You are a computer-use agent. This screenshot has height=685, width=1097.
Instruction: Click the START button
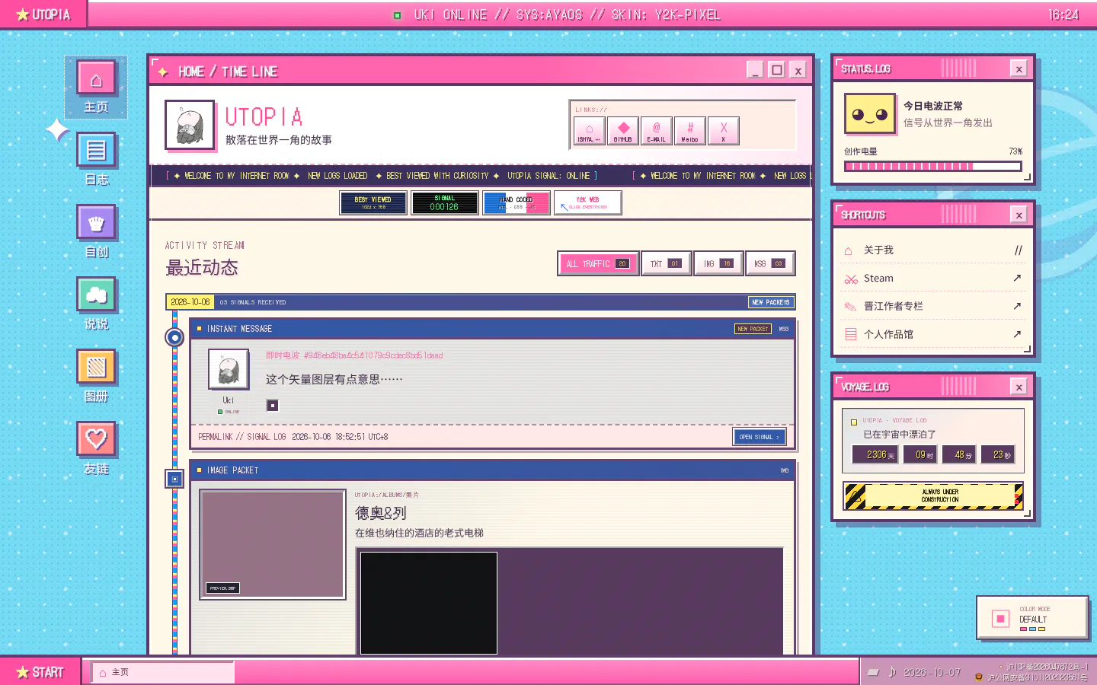(40, 672)
